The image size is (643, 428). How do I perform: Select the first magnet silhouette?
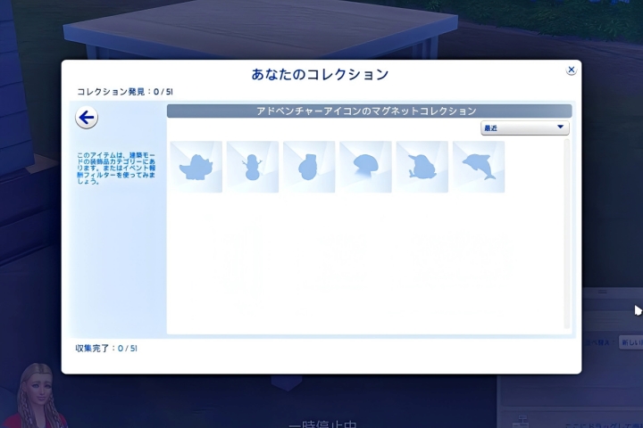(196, 167)
